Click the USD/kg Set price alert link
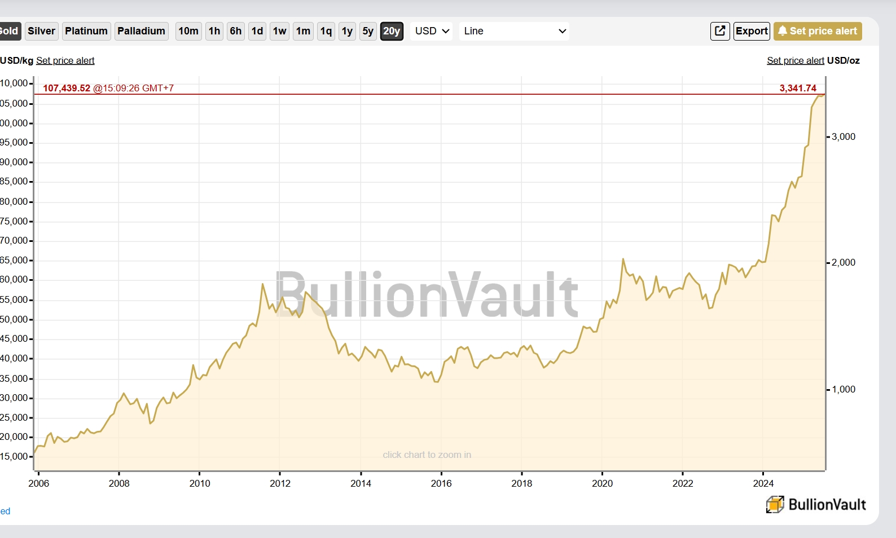This screenshot has width=896, height=538. click(65, 60)
